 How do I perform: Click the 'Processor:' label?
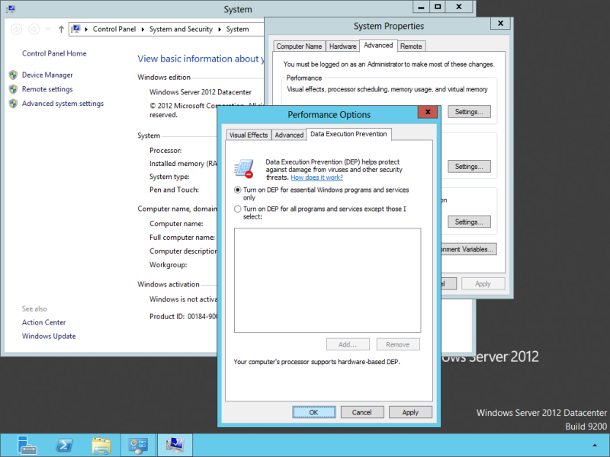tap(165, 151)
